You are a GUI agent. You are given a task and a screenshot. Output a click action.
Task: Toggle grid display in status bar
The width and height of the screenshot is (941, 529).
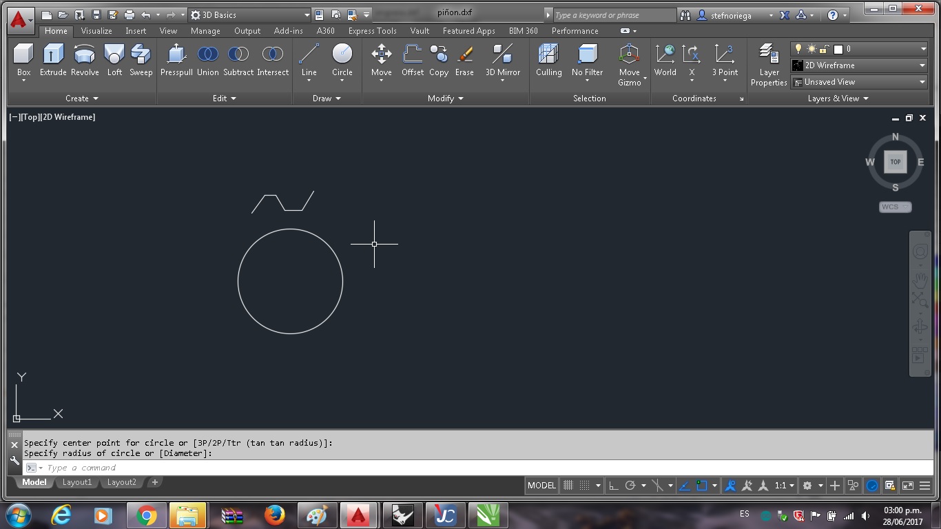coord(568,486)
